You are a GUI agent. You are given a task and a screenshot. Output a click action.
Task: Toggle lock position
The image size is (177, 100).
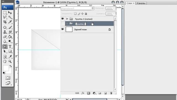(82, 14)
